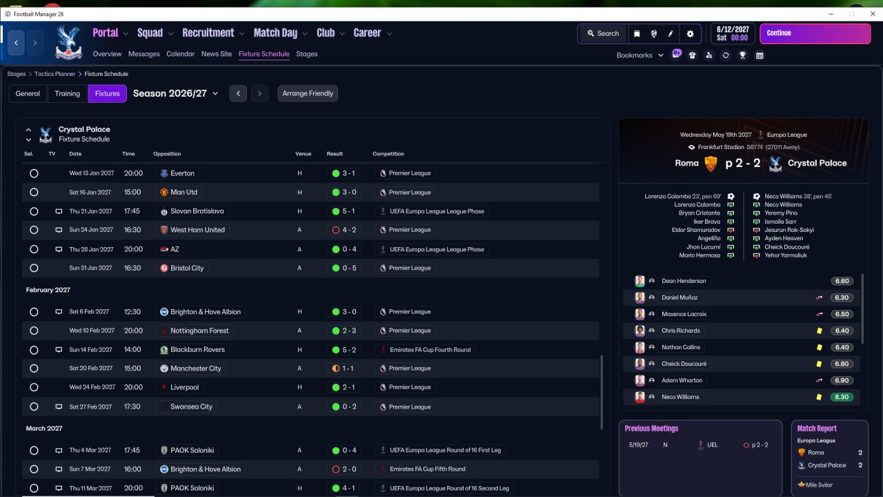Open the Slovan Bratislava opposition link
This screenshot has width=883, height=497.
pos(197,211)
